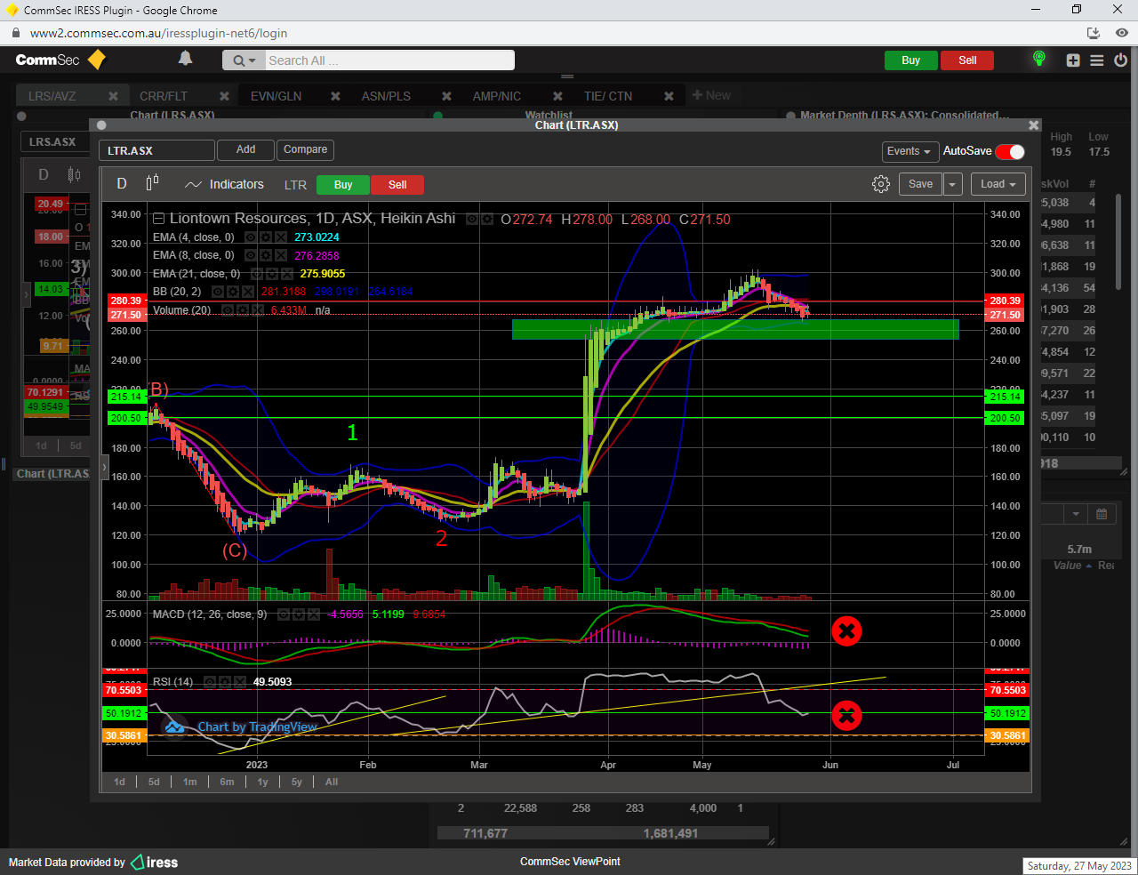Viewport: 1138px width, 875px height.
Task: Click the arrow beside the Save button
Action: 952,184
